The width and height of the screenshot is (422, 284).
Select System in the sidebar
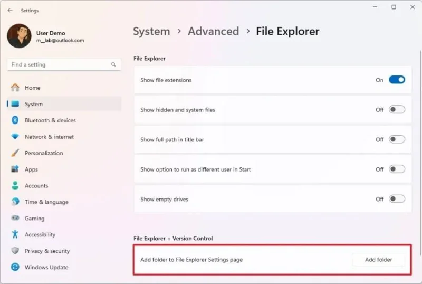coord(64,104)
